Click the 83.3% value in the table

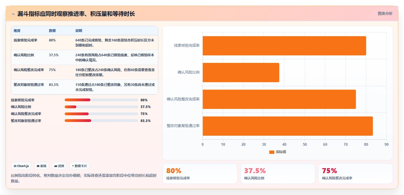click(x=54, y=85)
